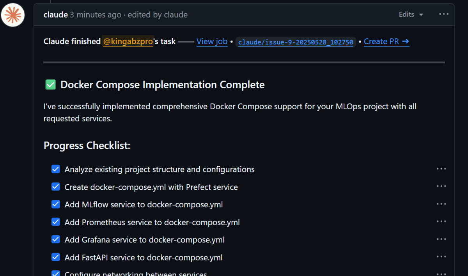The height and width of the screenshot is (276, 468).
Task: Toggle 'Add MLflow service' checkbox
Action: click(x=56, y=204)
